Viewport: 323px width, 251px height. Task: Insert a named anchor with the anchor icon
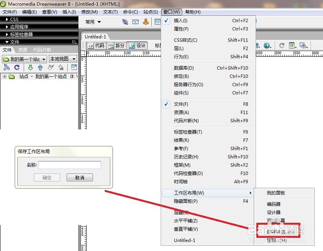click(x=146, y=21)
